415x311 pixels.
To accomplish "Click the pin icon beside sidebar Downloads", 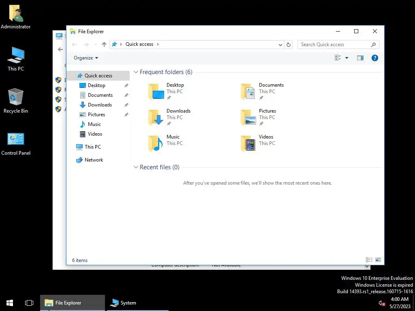I will tap(126, 105).
